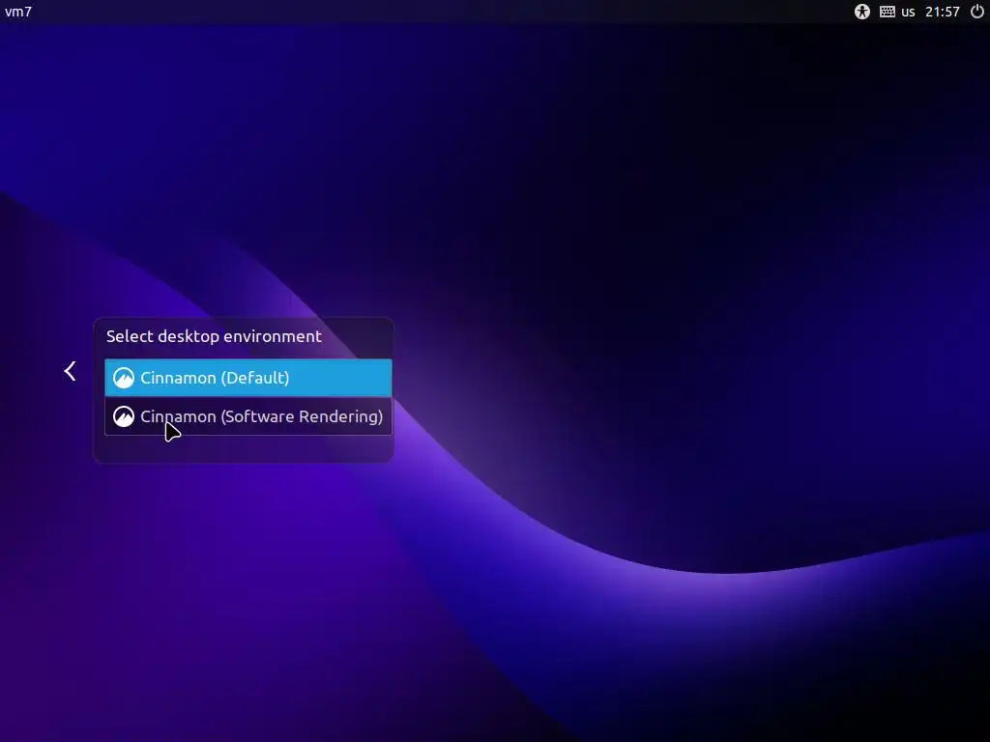
Task: Click the 21:57 clock
Action: [x=942, y=12]
